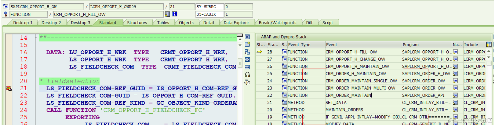The height and width of the screenshot is (125, 494).
Task: Click the CRM_OPPORT_H_FILL_OW function name field
Action: (108, 14)
